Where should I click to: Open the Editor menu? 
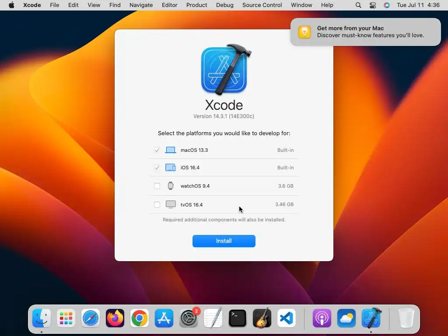(169, 5)
